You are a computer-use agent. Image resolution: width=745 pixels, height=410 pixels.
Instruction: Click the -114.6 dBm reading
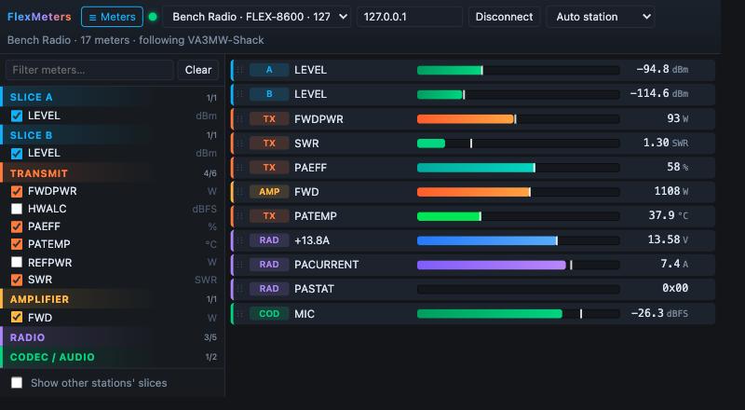pos(659,94)
